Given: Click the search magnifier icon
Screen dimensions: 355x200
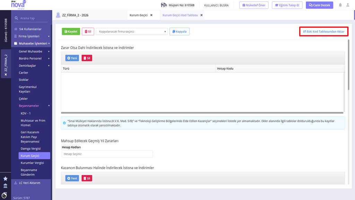Looking at the screenshot, I should (16, 18).
